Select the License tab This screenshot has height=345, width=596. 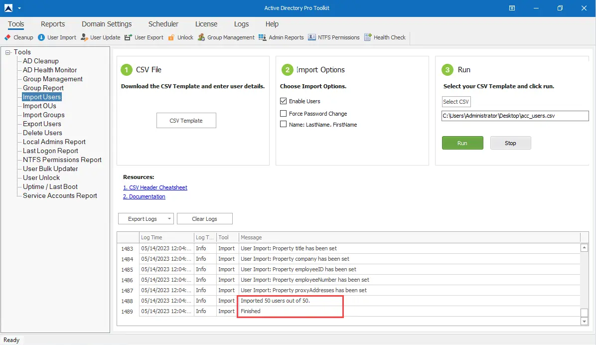(x=206, y=24)
